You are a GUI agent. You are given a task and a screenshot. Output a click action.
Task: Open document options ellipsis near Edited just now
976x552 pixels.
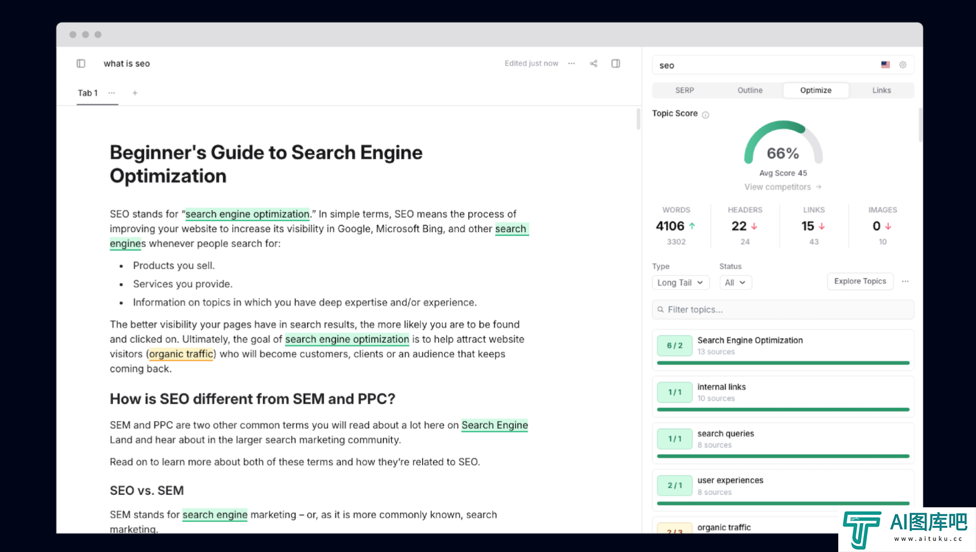point(571,63)
